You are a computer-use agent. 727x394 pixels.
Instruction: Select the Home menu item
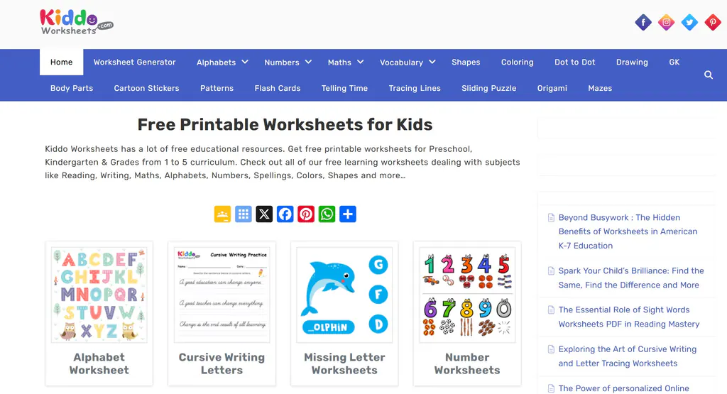pos(61,62)
